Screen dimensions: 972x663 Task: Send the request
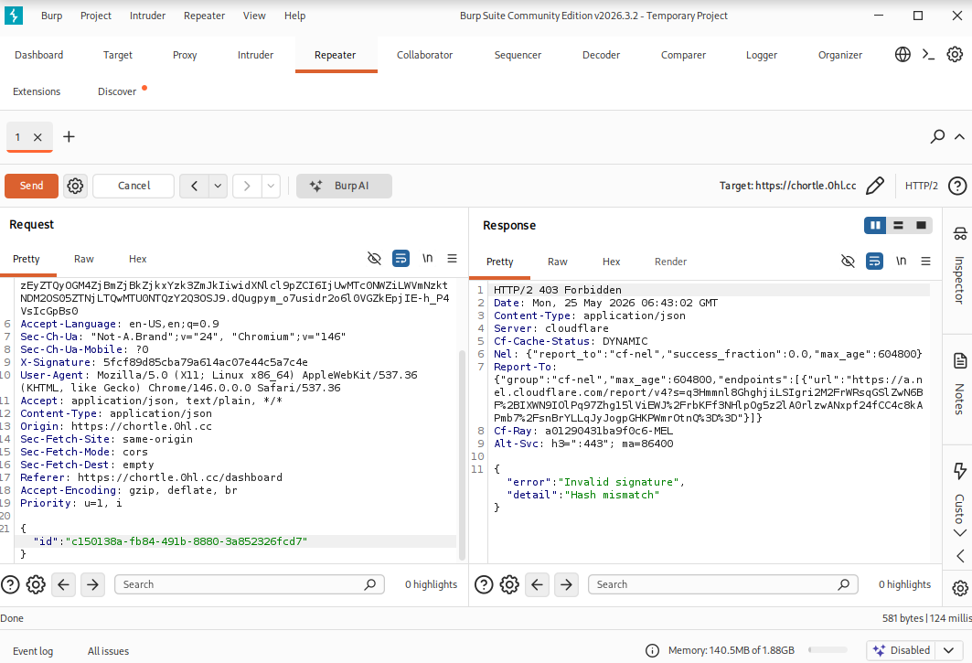point(32,186)
